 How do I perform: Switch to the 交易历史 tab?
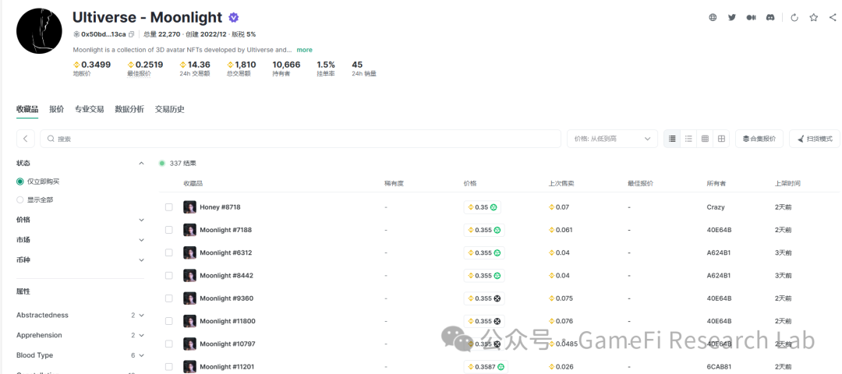pyautogui.click(x=170, y=109)
